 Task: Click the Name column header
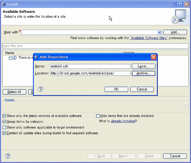[x=10, y=53]
